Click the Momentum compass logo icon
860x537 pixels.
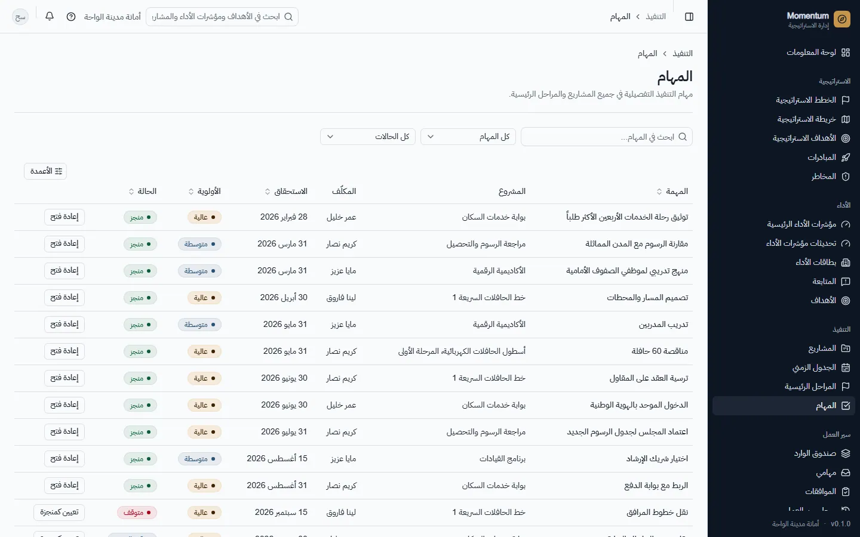click(842, 19)
